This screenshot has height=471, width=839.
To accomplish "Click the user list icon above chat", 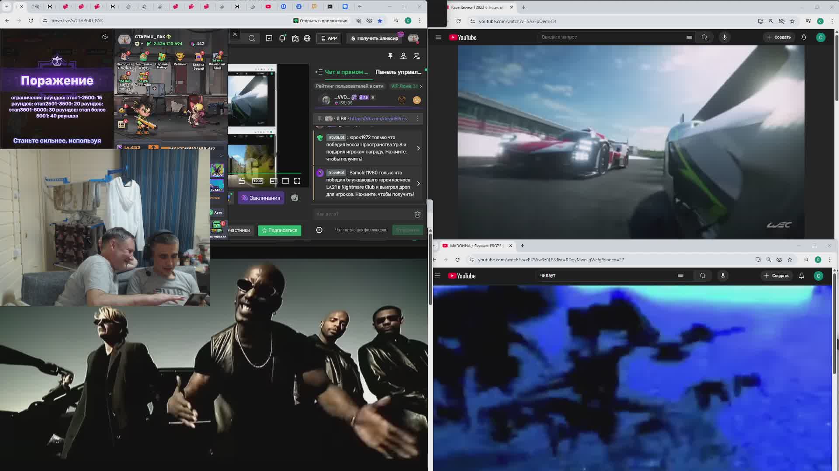I will [x=416, y=56].
